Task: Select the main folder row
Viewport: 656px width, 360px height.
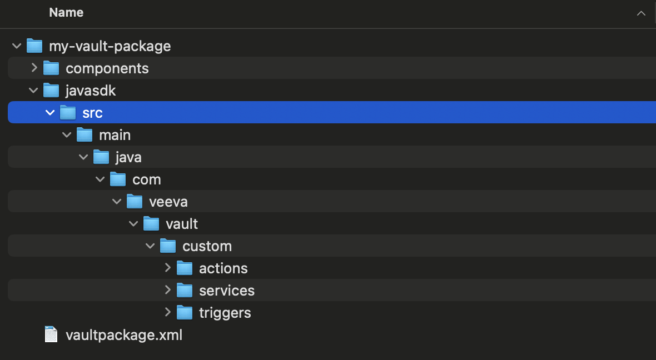Action: 115,134
